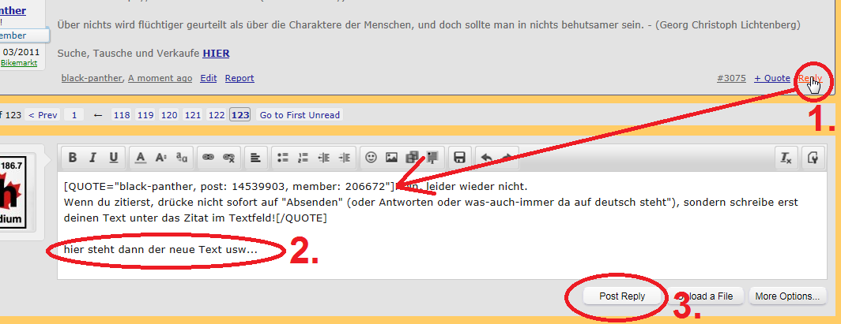Click the save draft floppy icon
Screen dimensions: 841x324
coord(458,157)
